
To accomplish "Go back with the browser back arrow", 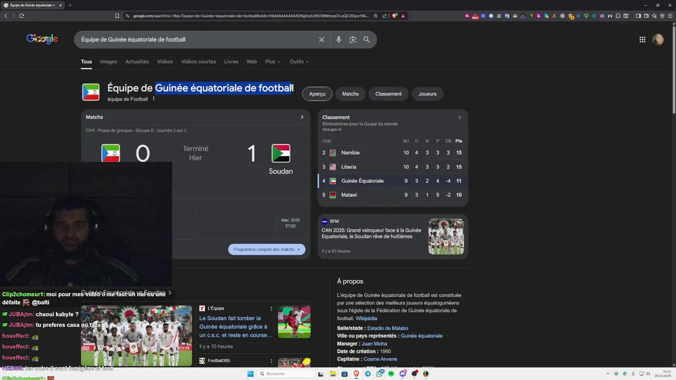I will 6,16.
